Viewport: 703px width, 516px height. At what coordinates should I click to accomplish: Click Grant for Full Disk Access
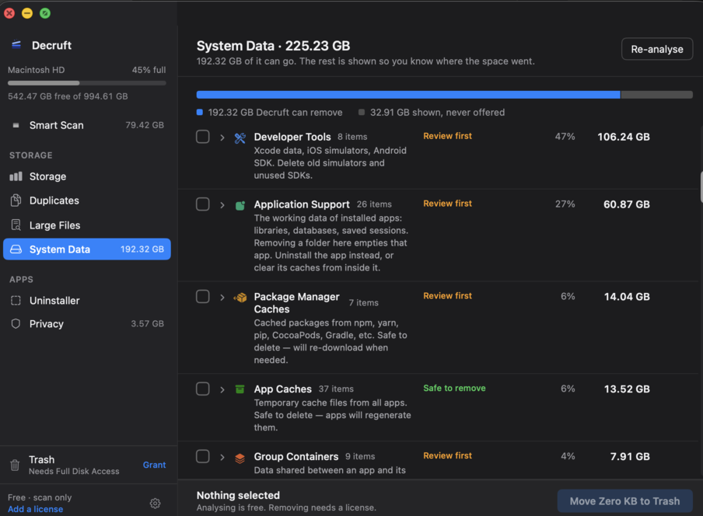154,465
